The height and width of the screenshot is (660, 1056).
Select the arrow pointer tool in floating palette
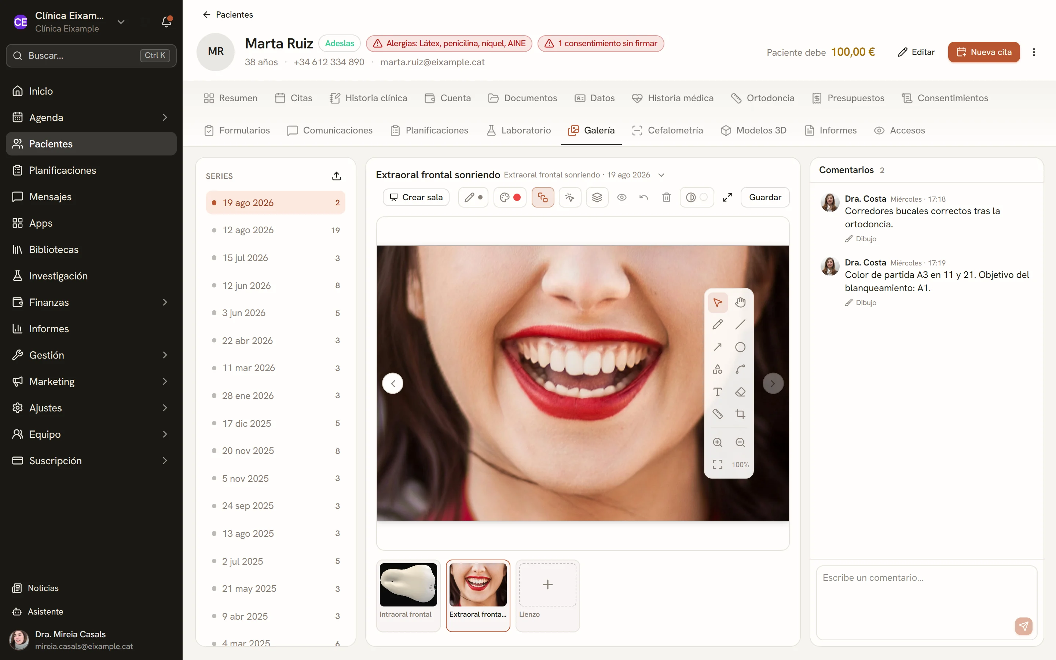(x=717, y=302)
